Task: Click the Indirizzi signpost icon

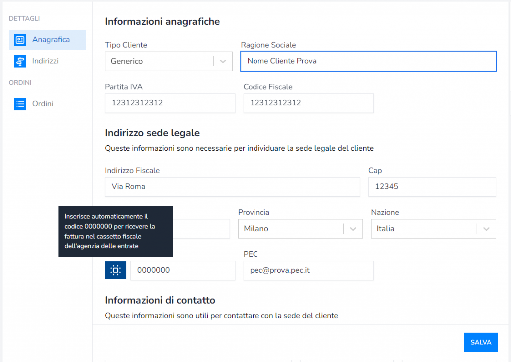Action: click(x=20, y=61)
